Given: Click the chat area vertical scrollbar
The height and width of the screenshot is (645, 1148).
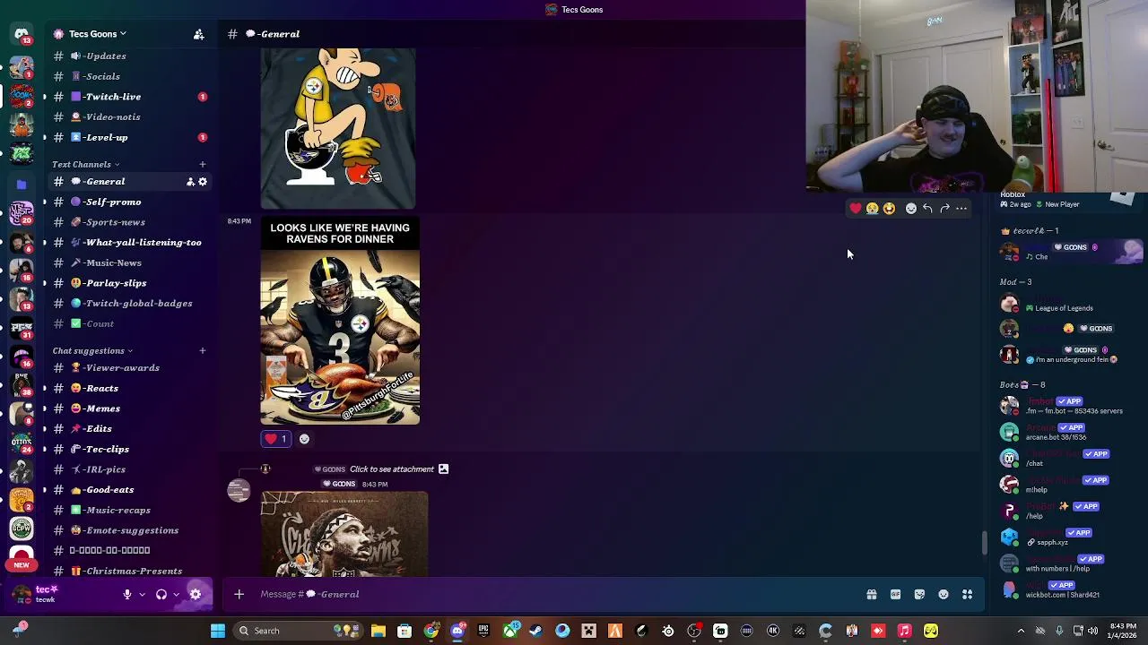Looking at the screenshot, I should pos(984,542).
